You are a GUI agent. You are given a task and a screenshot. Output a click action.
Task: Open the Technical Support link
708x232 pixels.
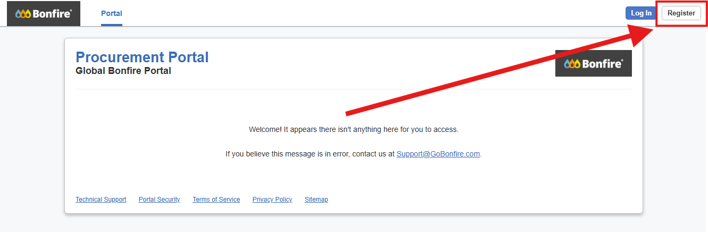pos(101,200)
